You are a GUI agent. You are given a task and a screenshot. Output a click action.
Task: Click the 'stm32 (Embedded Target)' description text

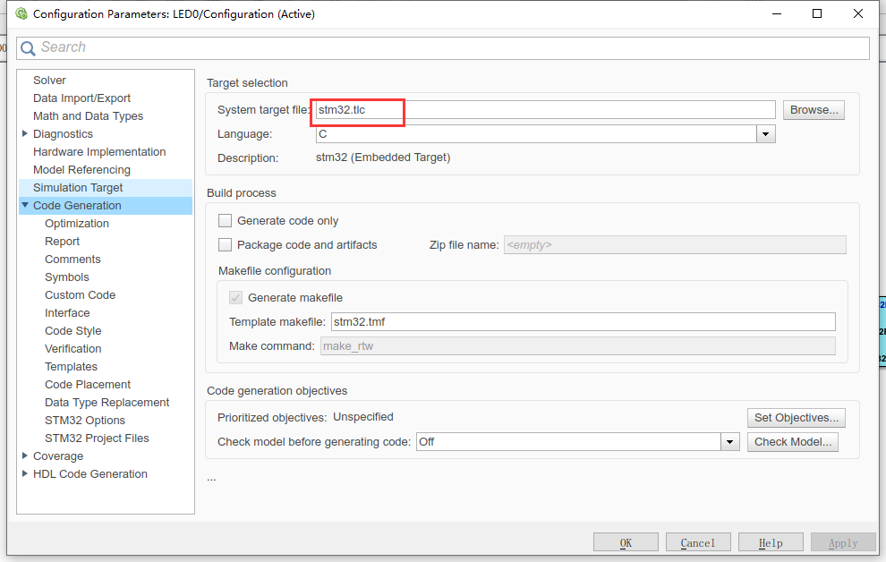[x=383, y=158]
